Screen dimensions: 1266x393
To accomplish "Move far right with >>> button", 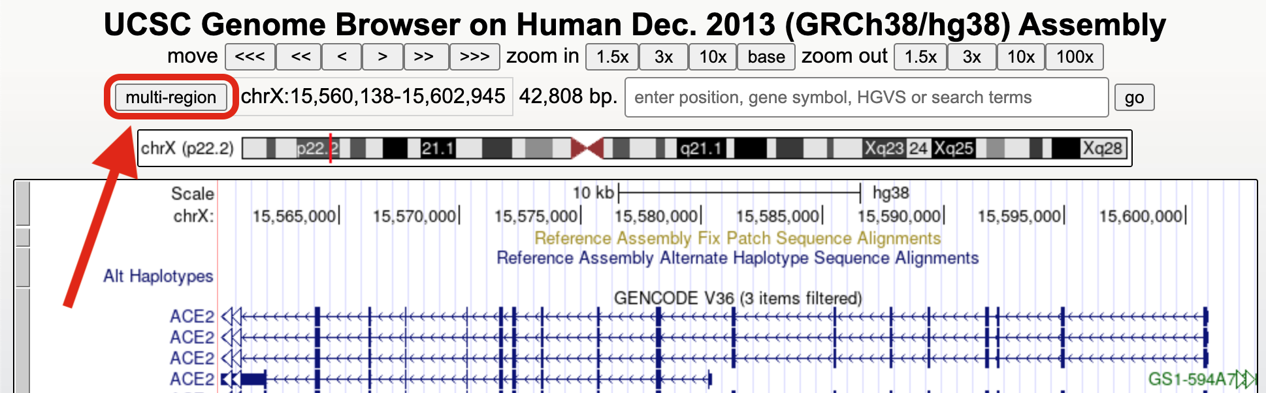I will pyautogui.click(x=474, y=57).
